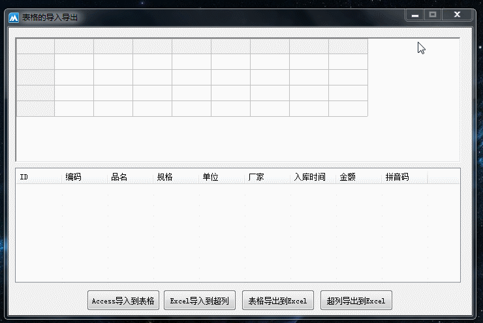
Task: Click the 单位 column header
Action: coord(221,177)
